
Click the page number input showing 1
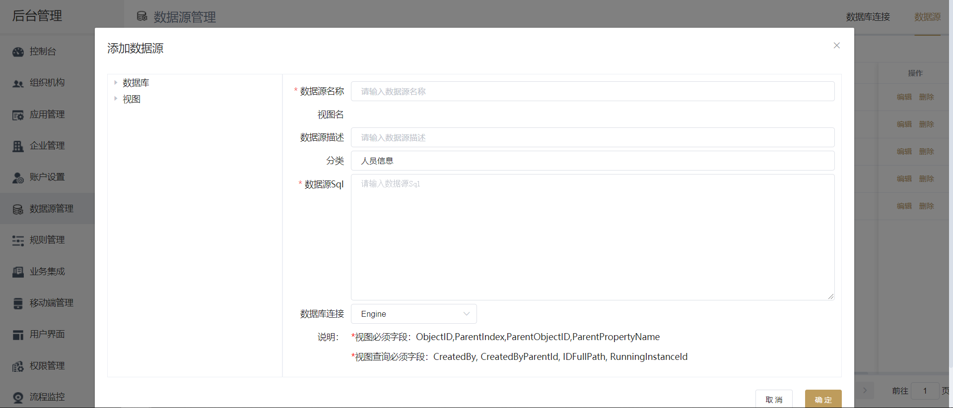coord(925,391)
